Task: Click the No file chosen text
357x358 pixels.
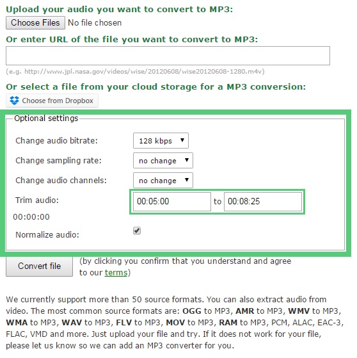Action: click(x=95, y=23)
